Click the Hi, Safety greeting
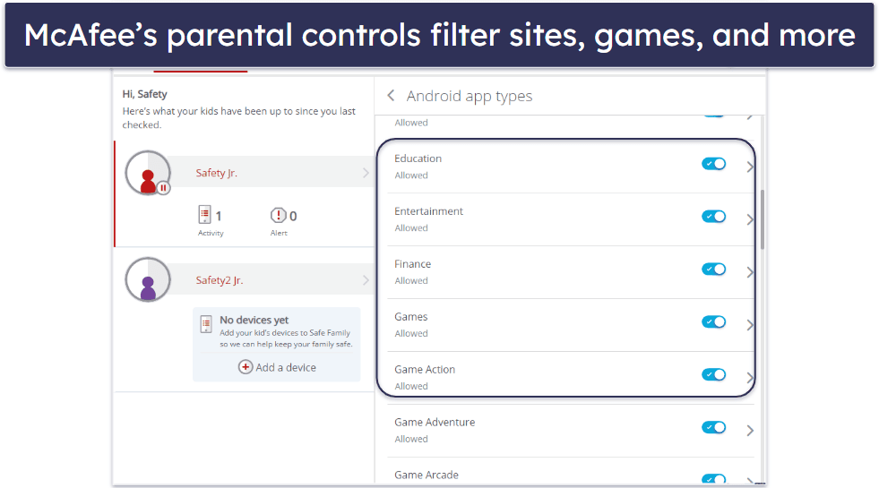 tap(144, 94)
